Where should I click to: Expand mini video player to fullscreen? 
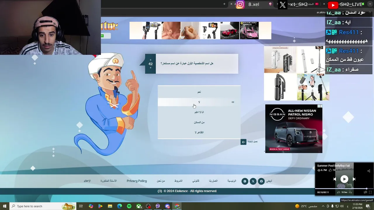click(x=370, y=192)
